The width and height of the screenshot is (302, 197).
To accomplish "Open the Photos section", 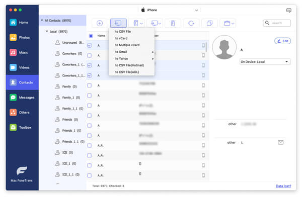I will click(x=22, y=38).
